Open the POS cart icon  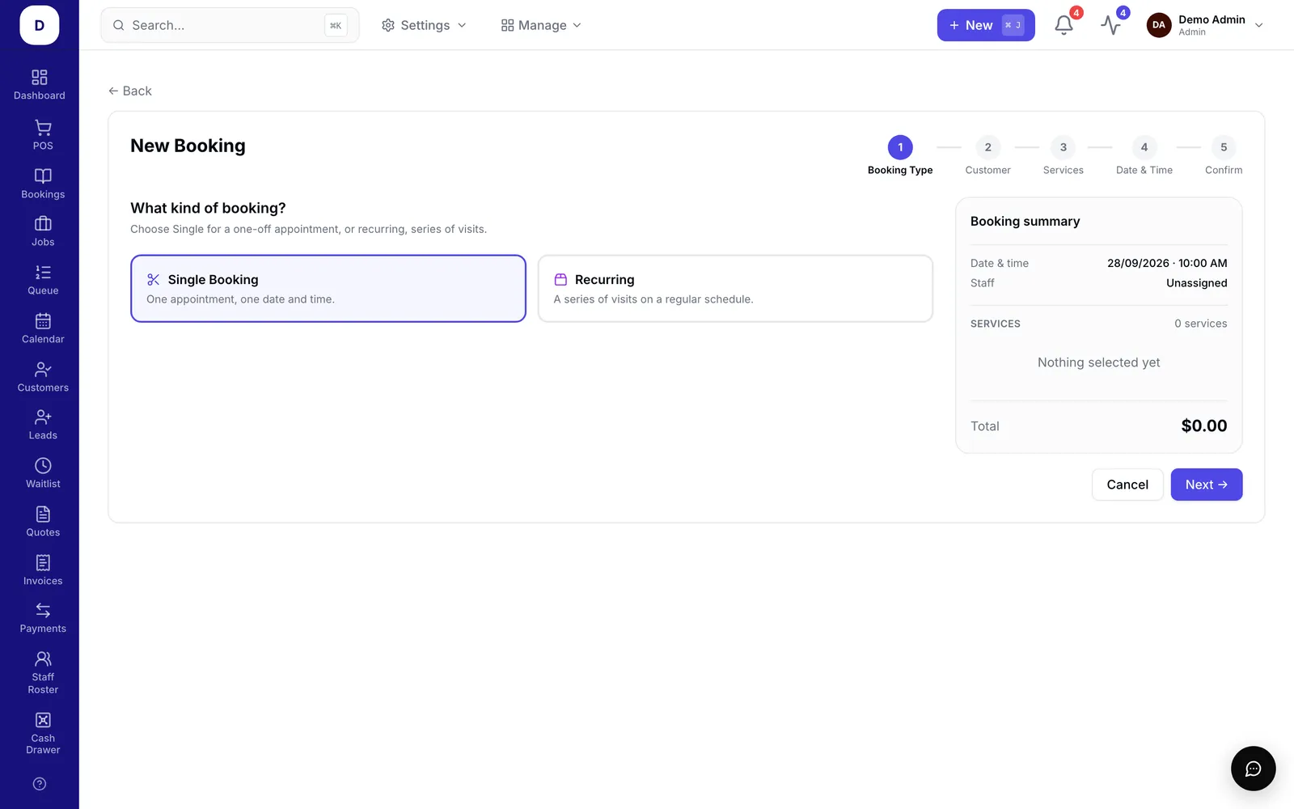[43, 128]
